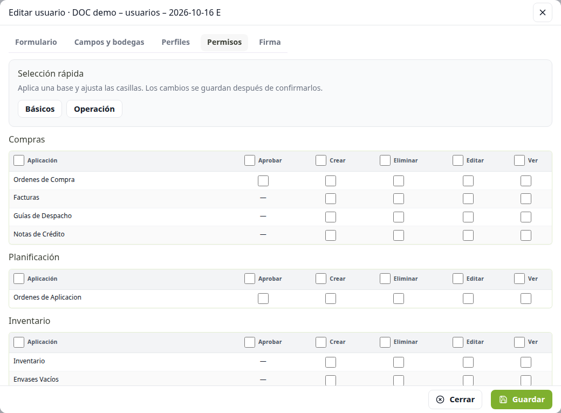Switch to the Formulario tab

36,42
